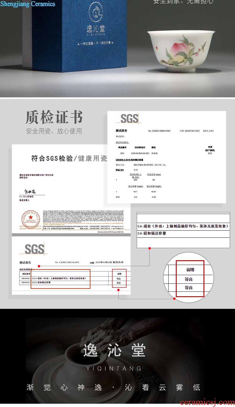Click the 安全用瓷、放心使用 subtitle

point(54,131)
